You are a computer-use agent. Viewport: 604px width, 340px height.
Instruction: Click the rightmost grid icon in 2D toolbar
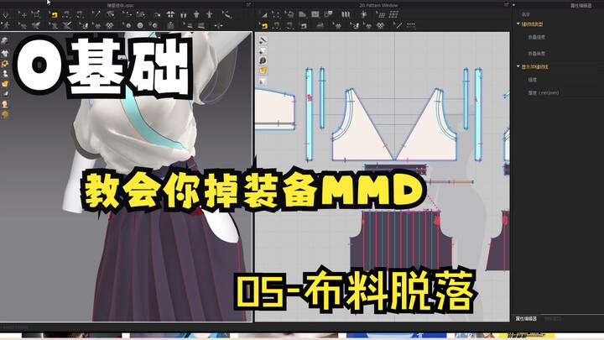click(x=393, y=14)
